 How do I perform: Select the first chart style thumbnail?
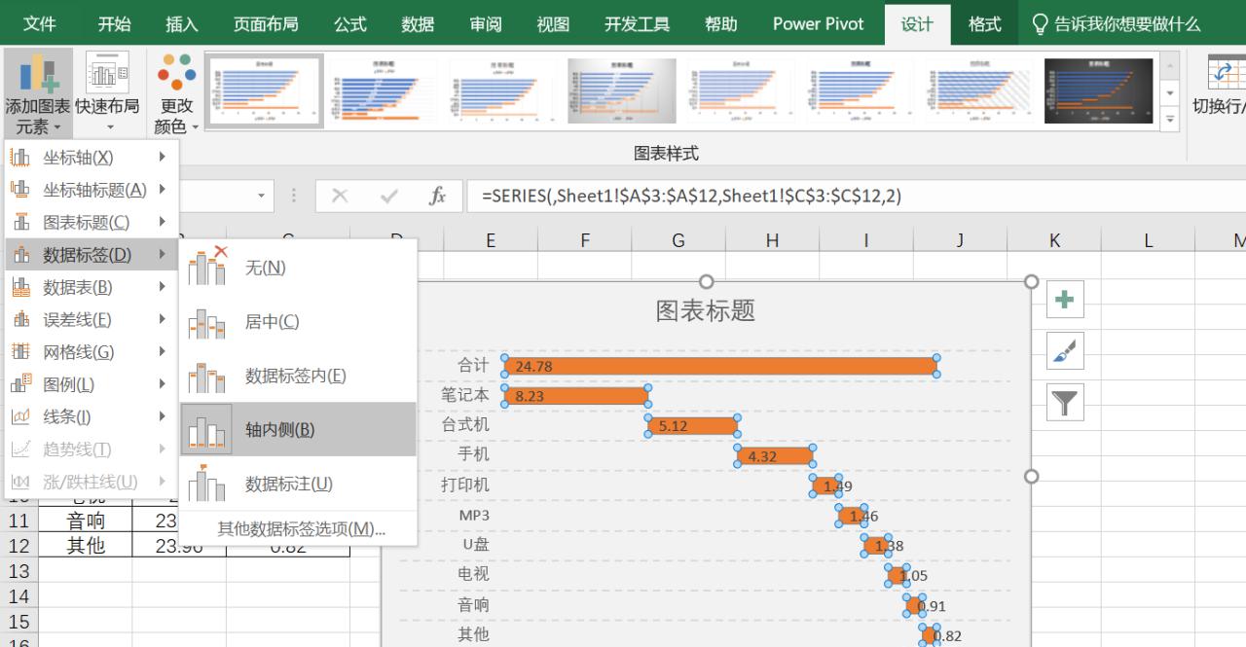pos(265,90)
